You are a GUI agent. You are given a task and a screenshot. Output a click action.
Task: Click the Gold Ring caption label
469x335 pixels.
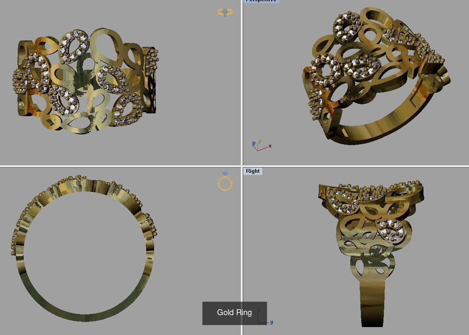(234, 312)
